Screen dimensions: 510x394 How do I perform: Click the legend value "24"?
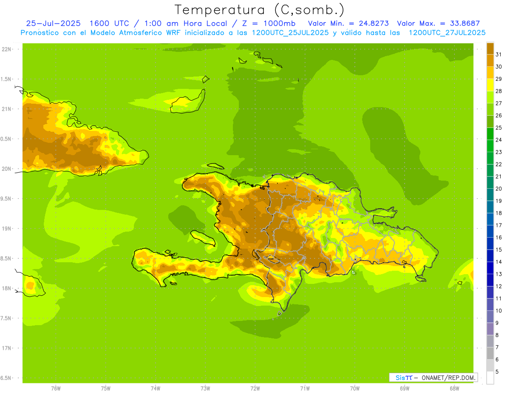(x=499, y=140)
